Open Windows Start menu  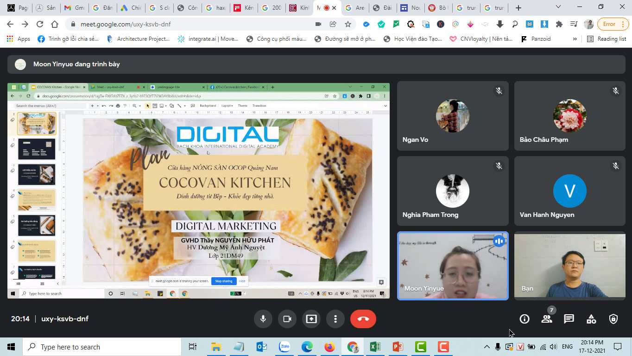tap(11, 347)
